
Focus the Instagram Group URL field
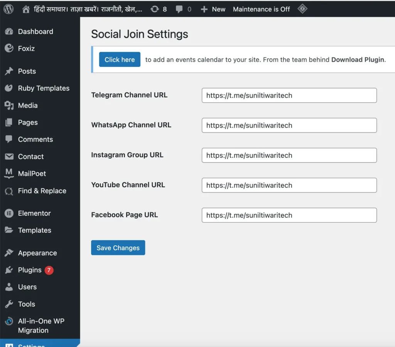click(x=289, y=155)
